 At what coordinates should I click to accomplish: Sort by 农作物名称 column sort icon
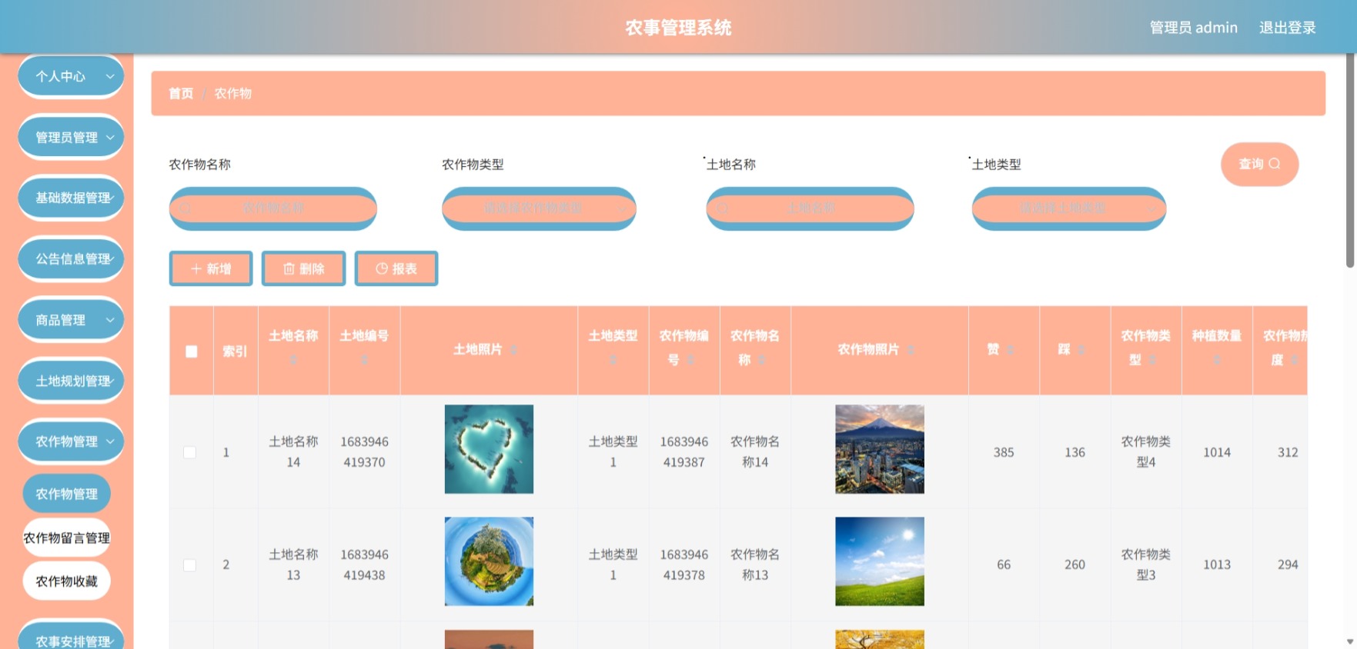pos(761,360)
